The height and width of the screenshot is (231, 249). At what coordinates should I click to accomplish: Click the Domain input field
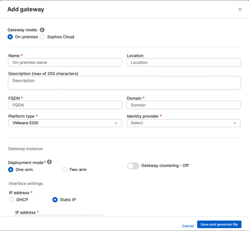184,105
